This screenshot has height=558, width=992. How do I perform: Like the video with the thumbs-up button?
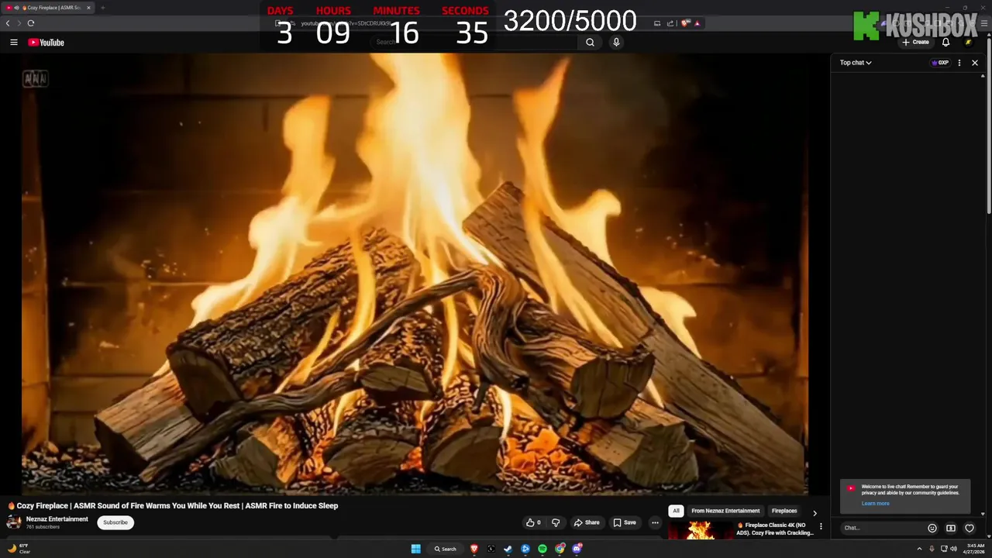tap(533, 522)
